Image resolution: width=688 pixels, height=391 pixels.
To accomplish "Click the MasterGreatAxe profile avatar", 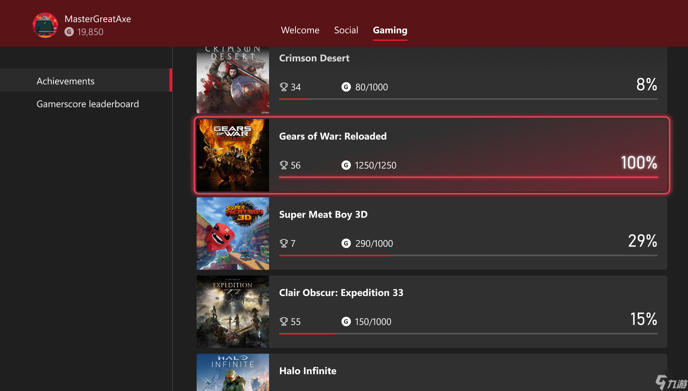I will pyautogui.click(x=45, y=25).
